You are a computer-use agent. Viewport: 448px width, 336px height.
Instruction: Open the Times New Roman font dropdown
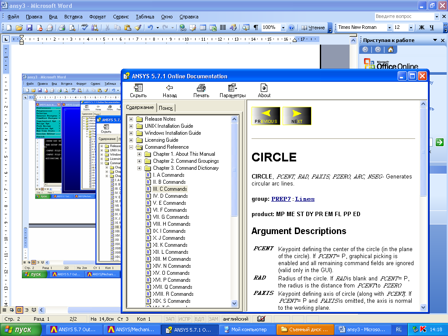(389, 28)
